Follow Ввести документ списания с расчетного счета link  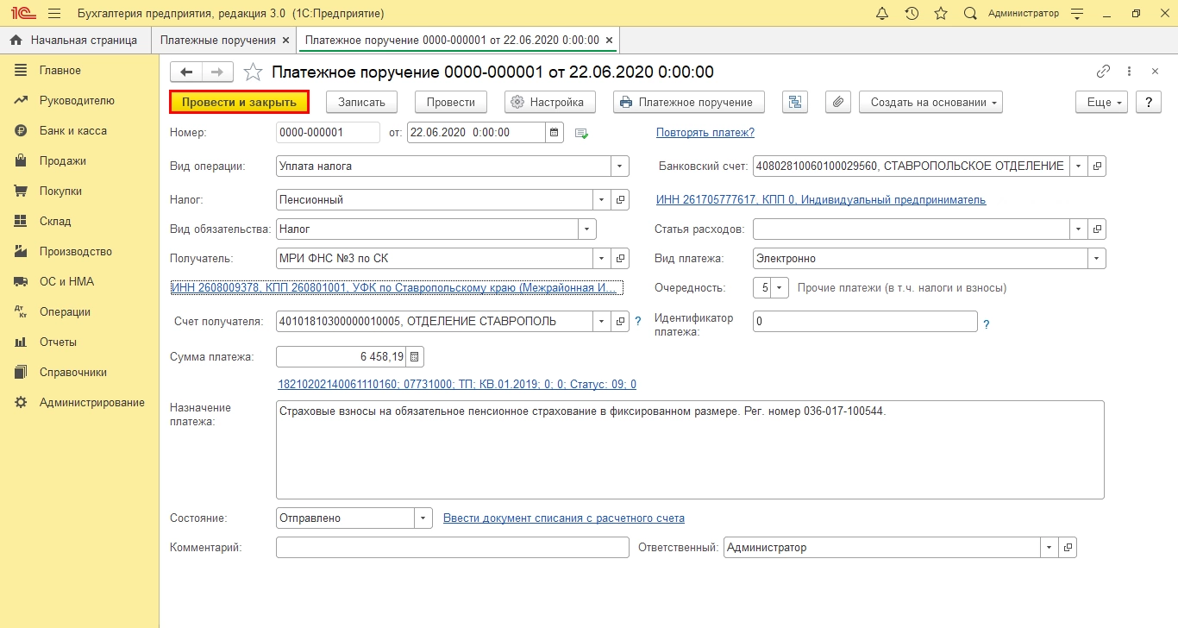(x=564, y=518)
